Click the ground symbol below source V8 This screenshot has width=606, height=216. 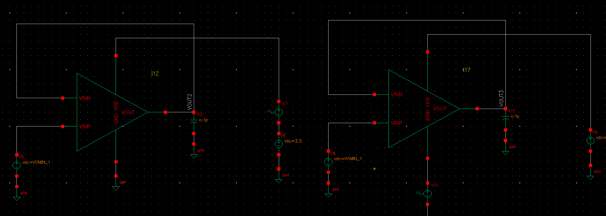tap(328, 195)
